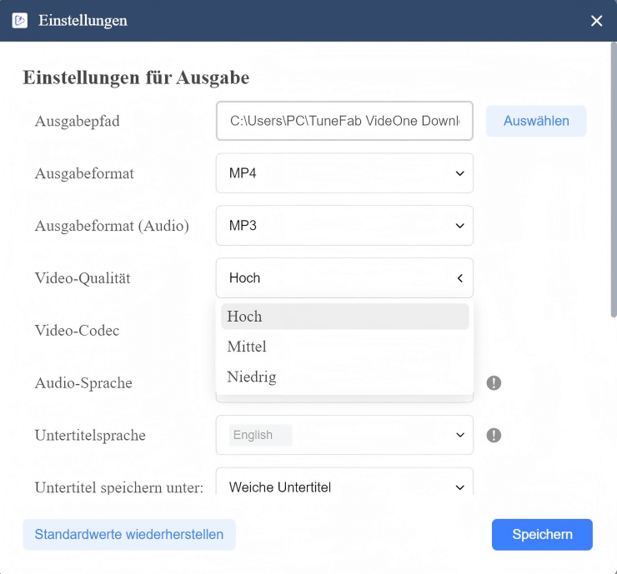Click the Ausgabepfad label
The image size is (617, 574).
pyautogui.click(x=77, y=121)
